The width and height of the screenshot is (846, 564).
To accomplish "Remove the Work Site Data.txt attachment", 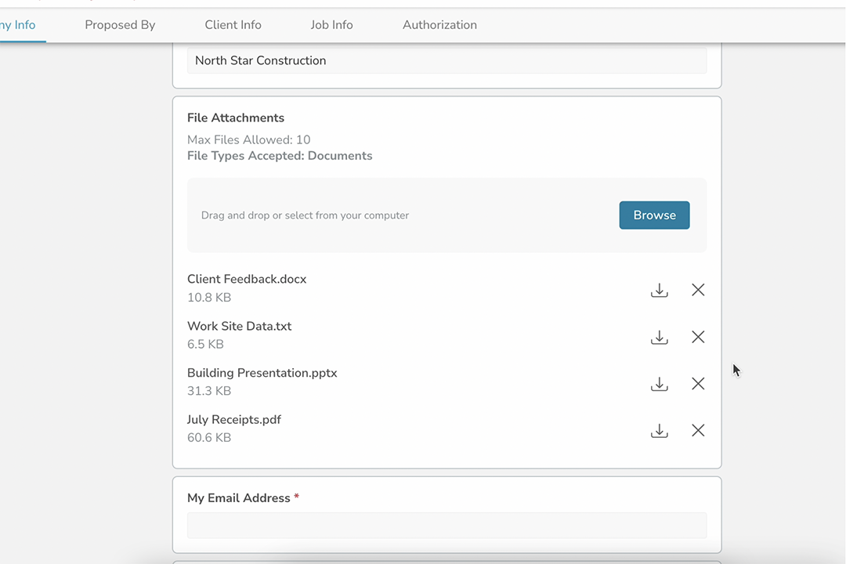I will tap(698, 337).
